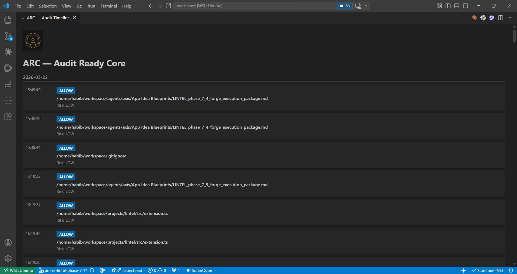Click the Continue (NE) status bar button
The height and width of the screenshot is (274, 517).
tap(488, 271)
